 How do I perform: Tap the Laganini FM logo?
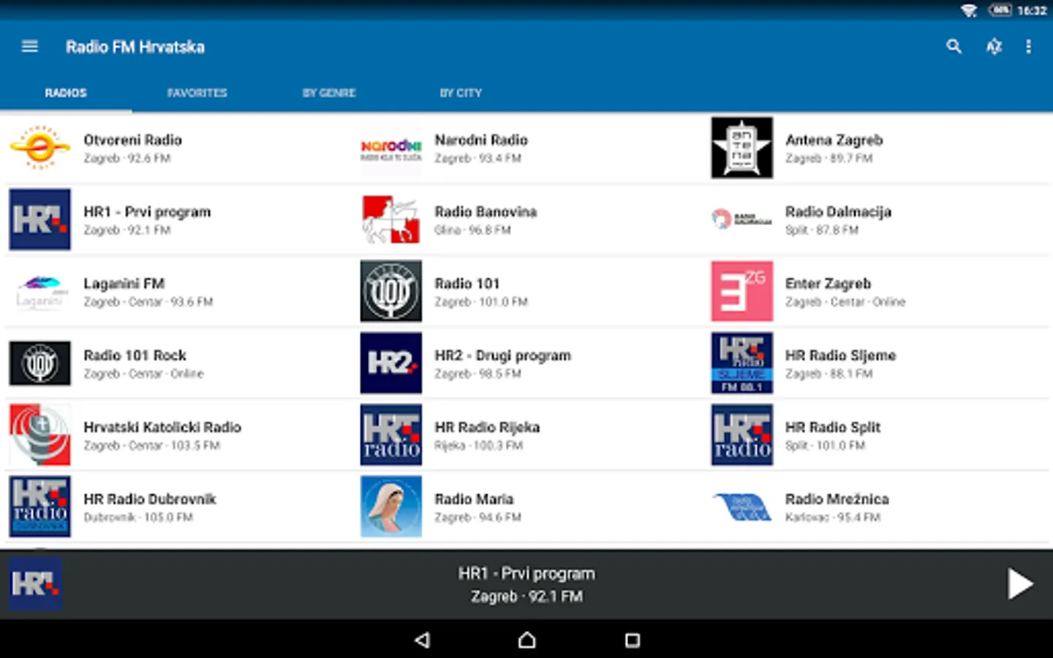point(40,292)
